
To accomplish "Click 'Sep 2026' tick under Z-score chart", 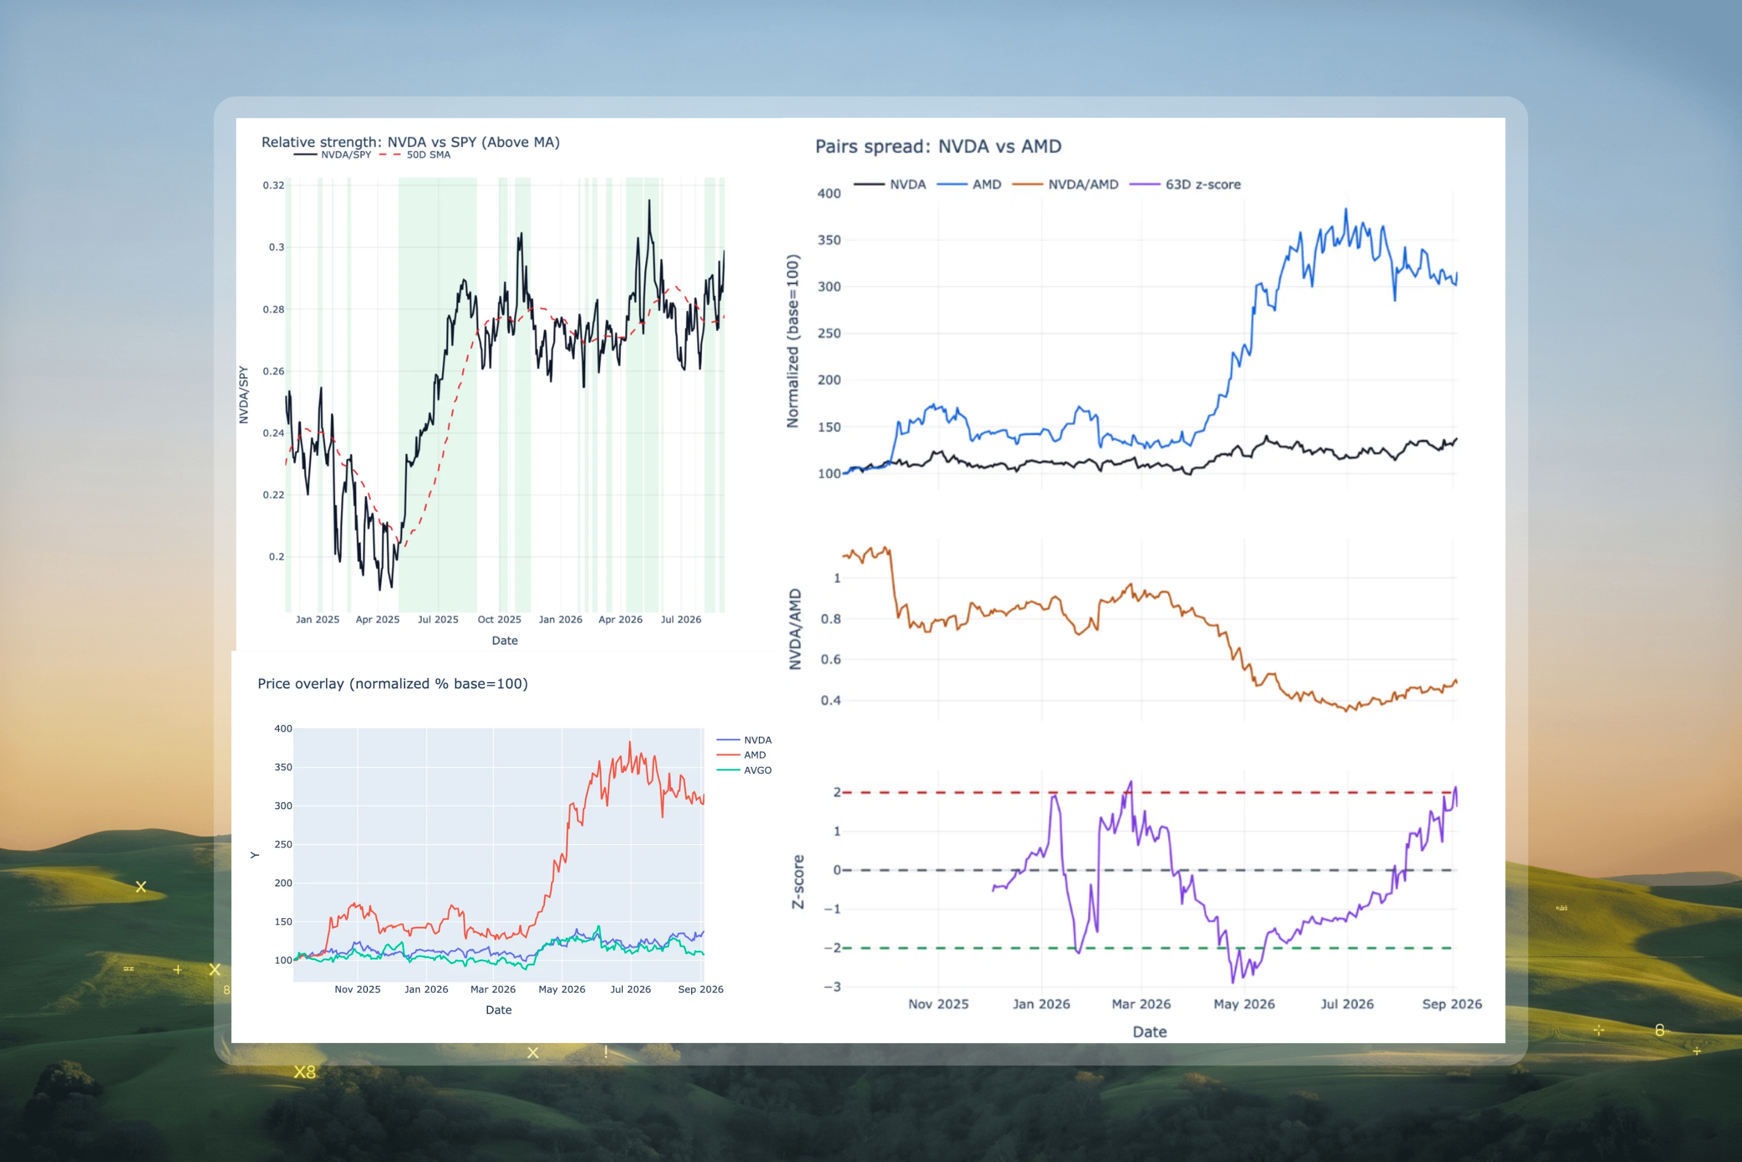I will pos(1452,1004).
